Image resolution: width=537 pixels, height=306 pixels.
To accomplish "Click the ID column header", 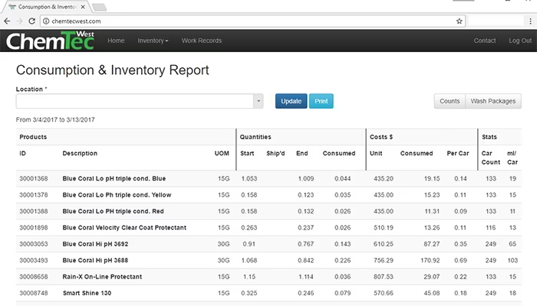I will pos(22,153).
